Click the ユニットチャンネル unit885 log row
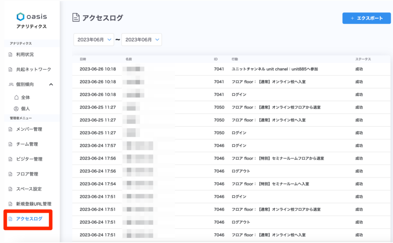The width and height of the screenshot is (393, 243). pyautogui.click(x=230, y=69)
